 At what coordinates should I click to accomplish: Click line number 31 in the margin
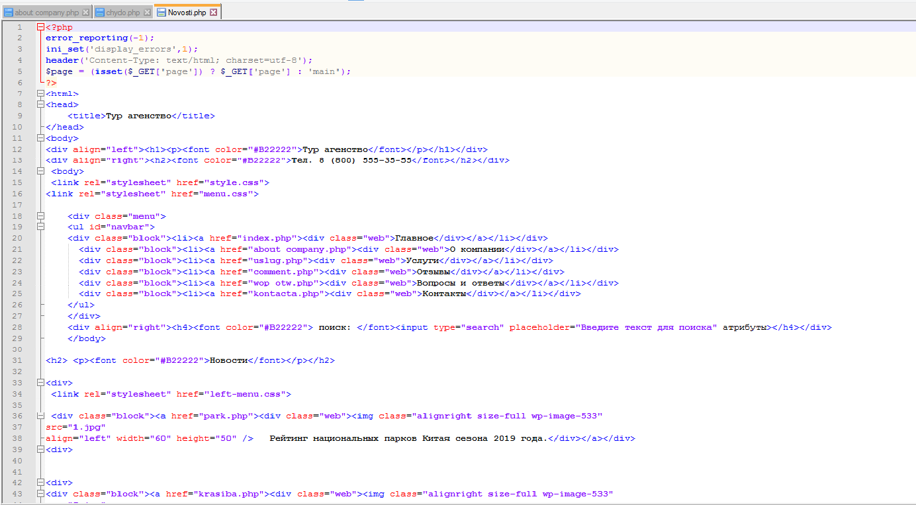17,360
